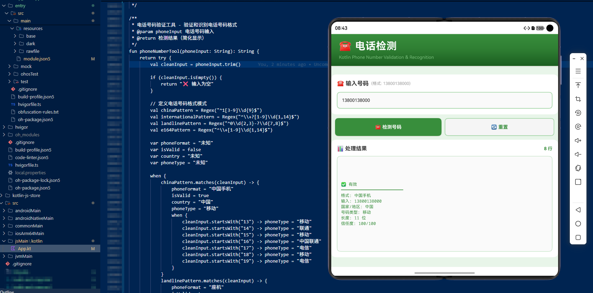Expand the iosArm64Main folder

[x=4, y=233]
